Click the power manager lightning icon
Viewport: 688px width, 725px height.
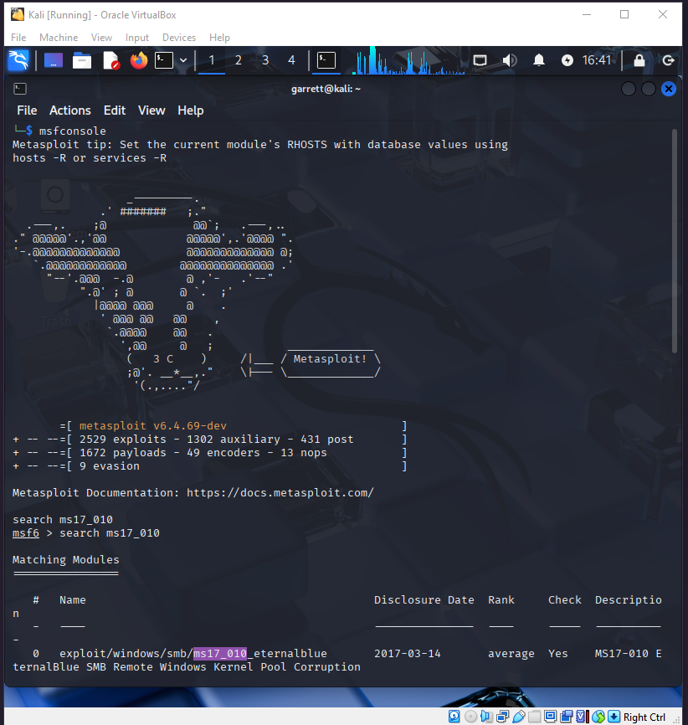(x=567, y=60)
